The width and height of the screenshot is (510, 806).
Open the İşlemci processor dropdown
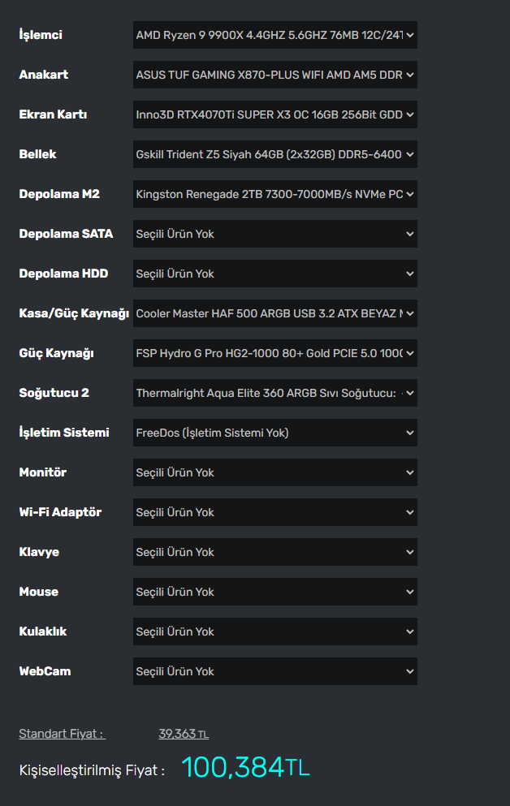(x=274, y=35)
